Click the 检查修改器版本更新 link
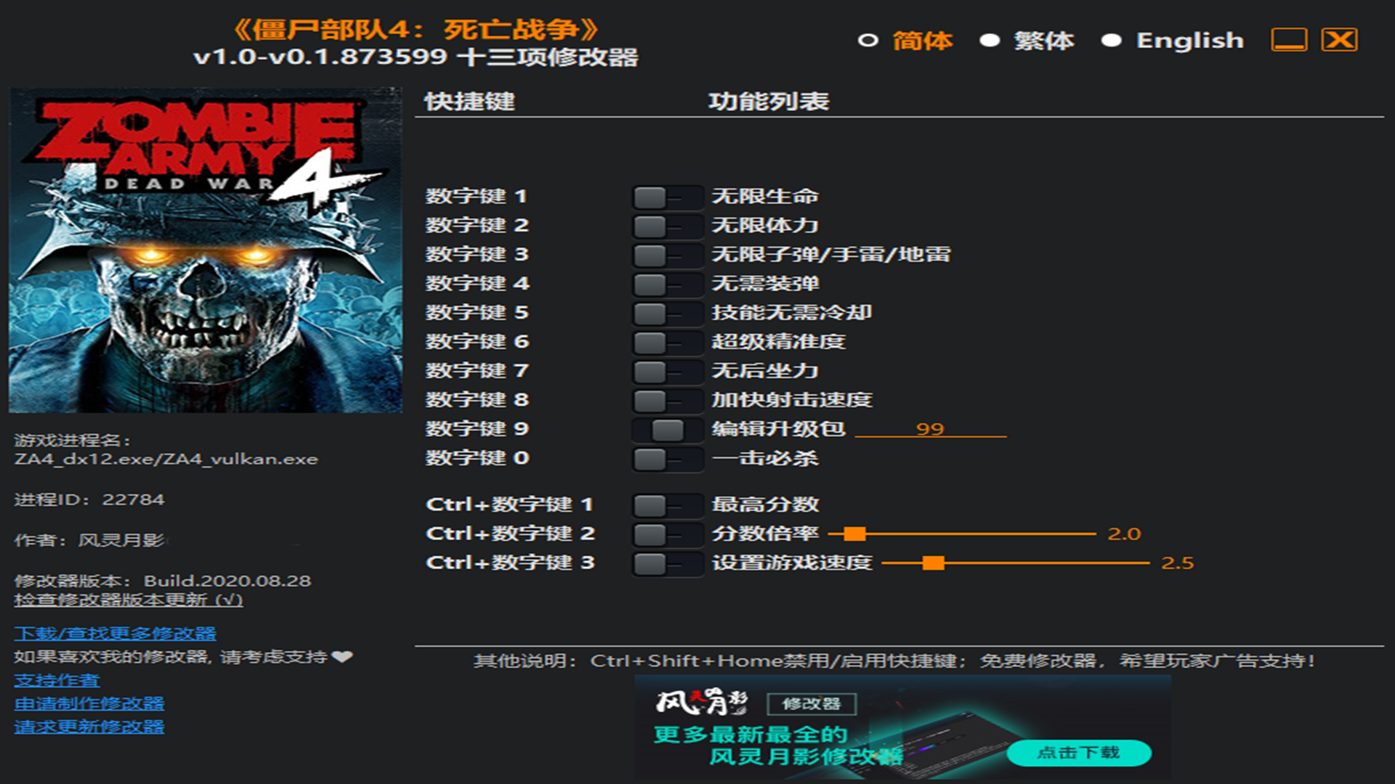 [x=128, y=600]
